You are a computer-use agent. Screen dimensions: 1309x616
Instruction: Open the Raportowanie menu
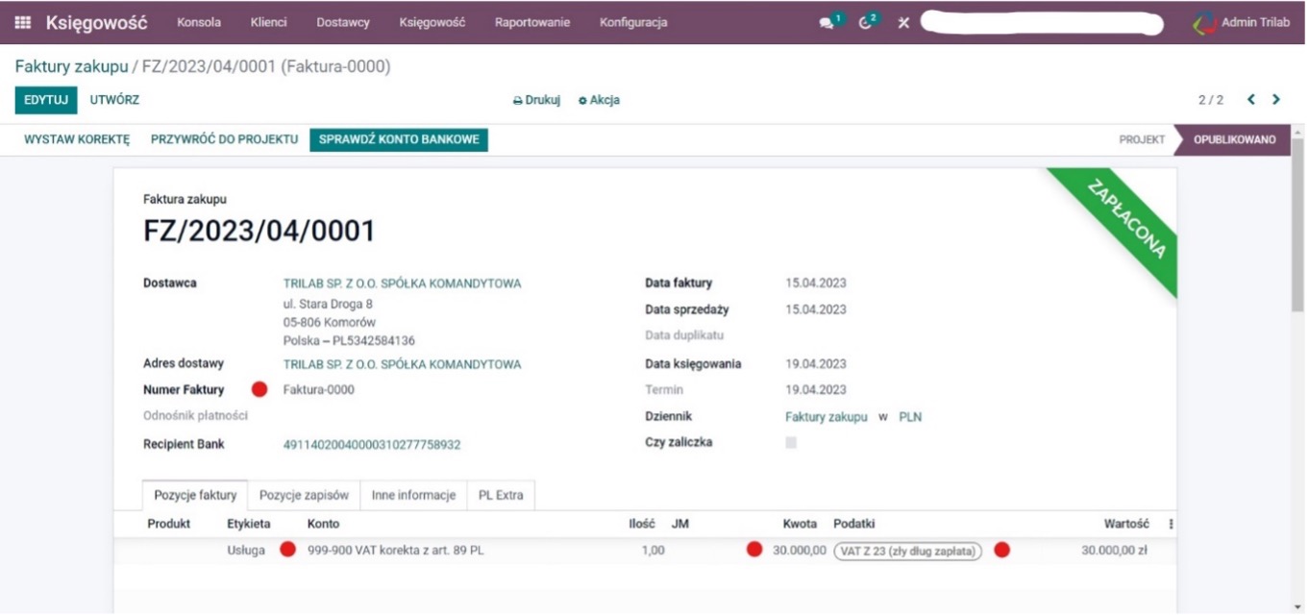[532, 22]
